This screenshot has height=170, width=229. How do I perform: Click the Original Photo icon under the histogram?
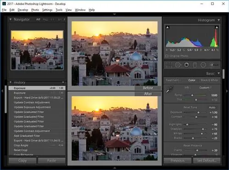click(167, 56)
